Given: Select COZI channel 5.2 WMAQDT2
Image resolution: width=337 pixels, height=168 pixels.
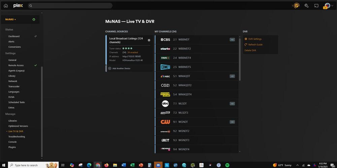Looking at the screenshot, I should click(x=196, y=85).
